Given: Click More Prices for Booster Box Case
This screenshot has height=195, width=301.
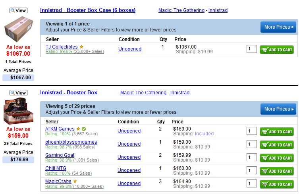Looking at the screenshot, I should point(278,27).
